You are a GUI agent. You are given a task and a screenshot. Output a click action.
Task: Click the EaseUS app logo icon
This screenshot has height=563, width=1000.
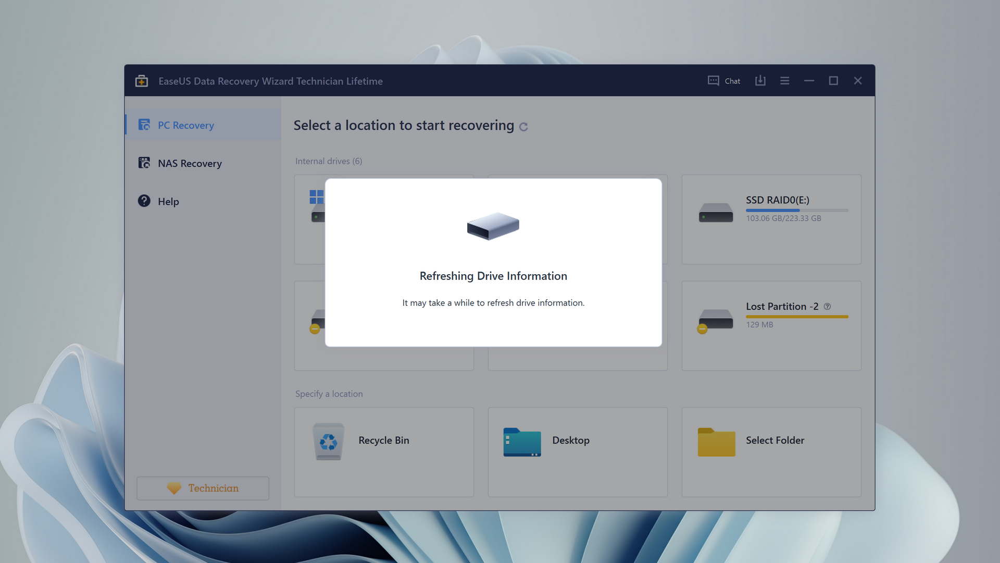(142, 81)
